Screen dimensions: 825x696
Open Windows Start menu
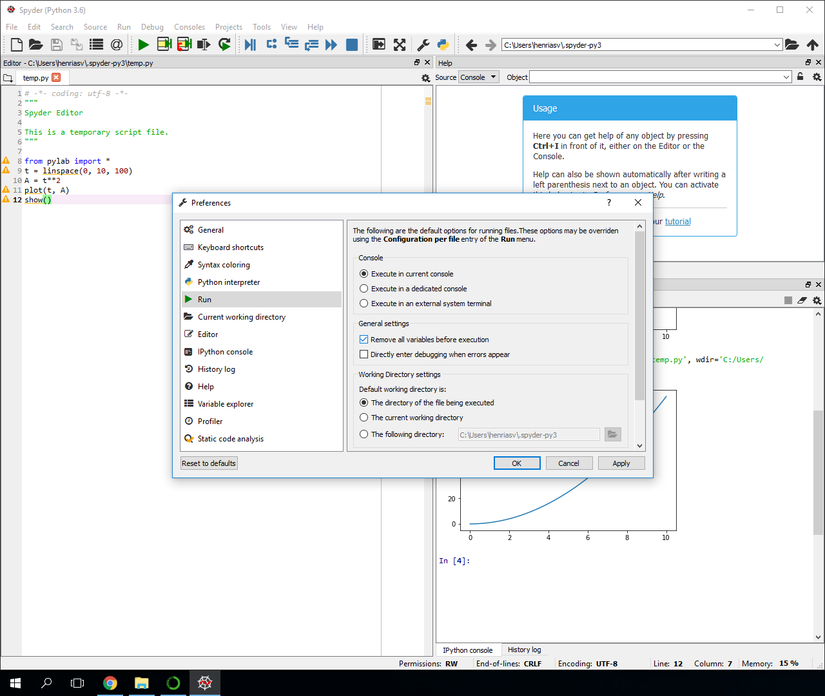15,683
